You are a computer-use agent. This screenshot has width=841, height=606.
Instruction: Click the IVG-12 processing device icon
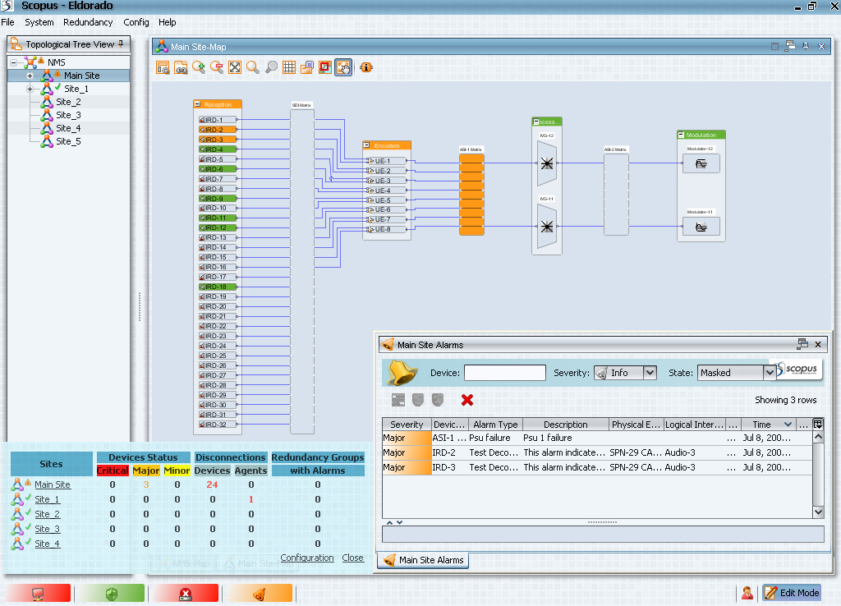(547, 163)
